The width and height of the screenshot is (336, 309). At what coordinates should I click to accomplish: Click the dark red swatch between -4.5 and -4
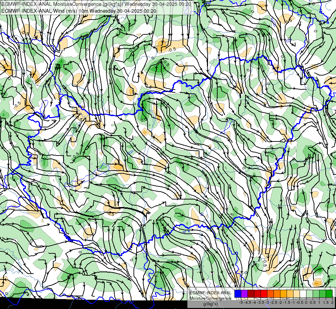pyautogui.click(x=251, y=294)
